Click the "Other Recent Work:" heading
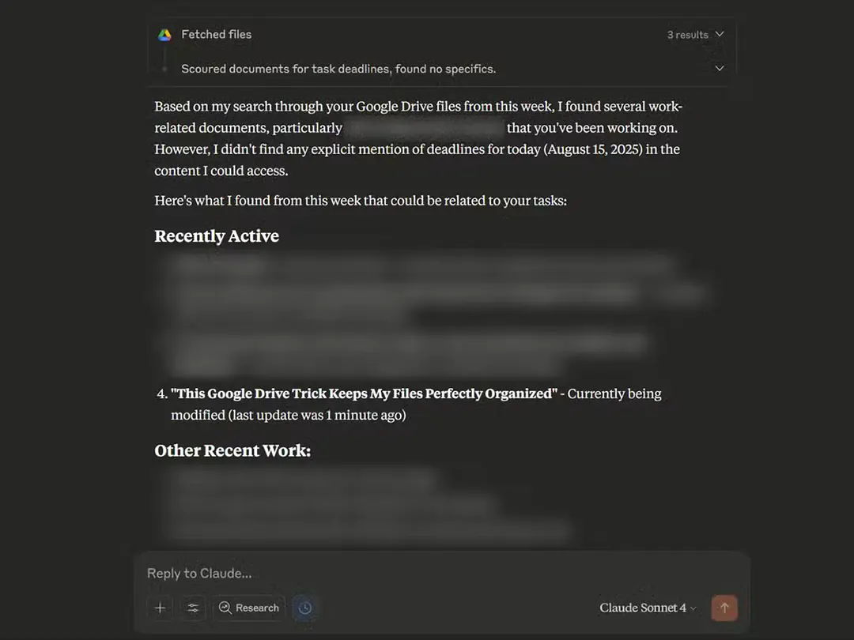 (x=232, y=450)
